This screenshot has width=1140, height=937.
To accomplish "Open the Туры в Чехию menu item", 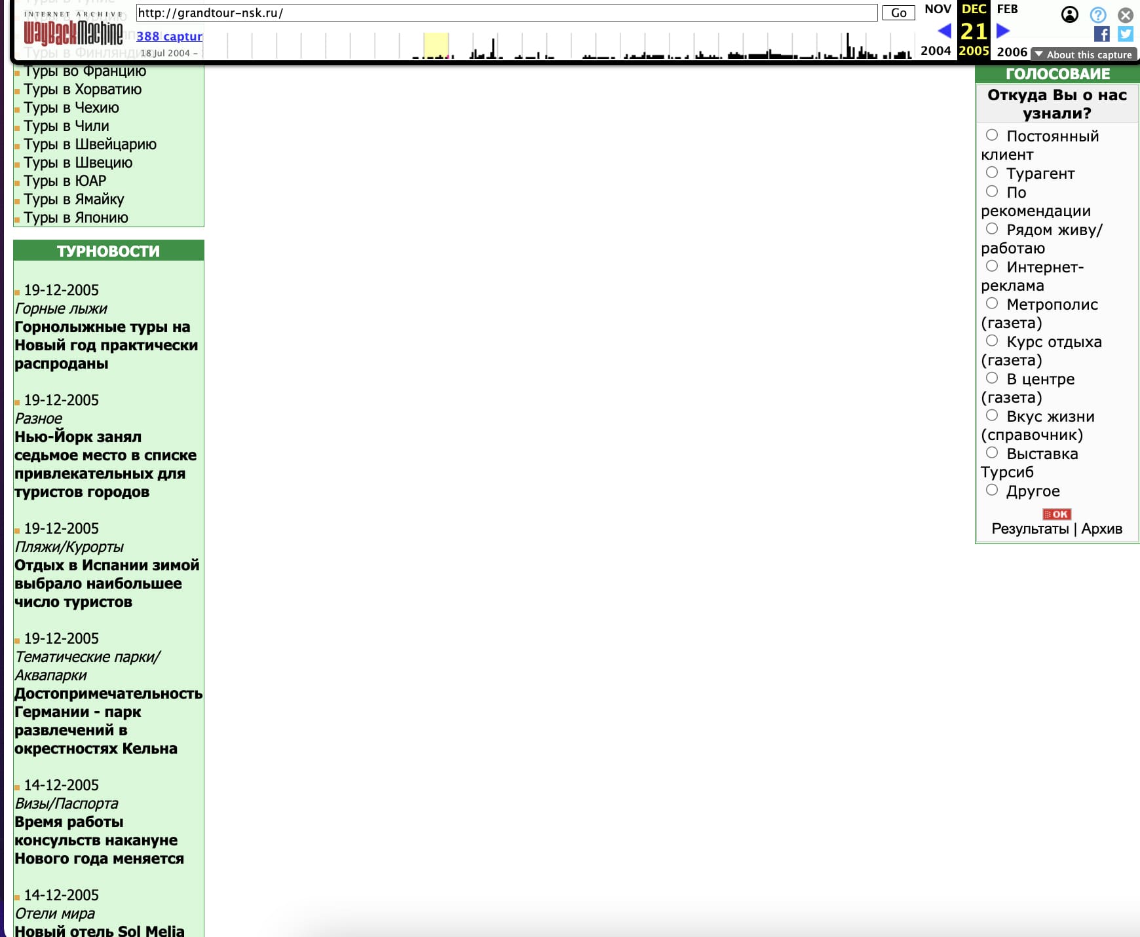I will (71, 107).
